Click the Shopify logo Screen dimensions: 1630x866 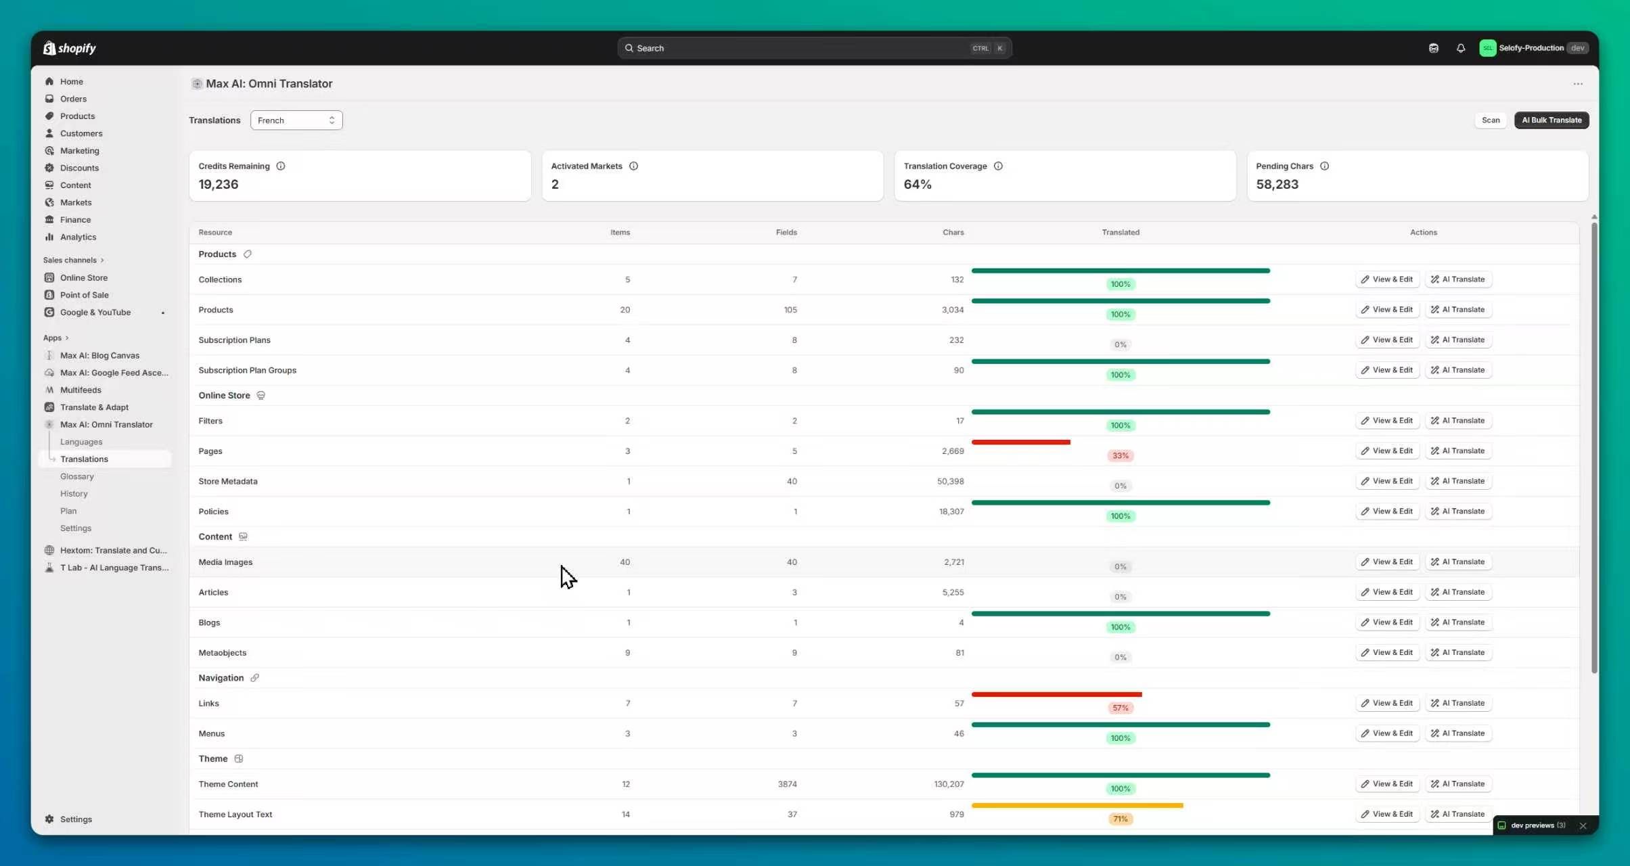point(70,48)
